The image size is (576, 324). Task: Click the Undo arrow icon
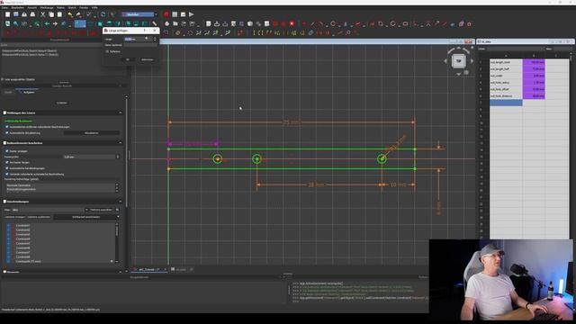70,14
